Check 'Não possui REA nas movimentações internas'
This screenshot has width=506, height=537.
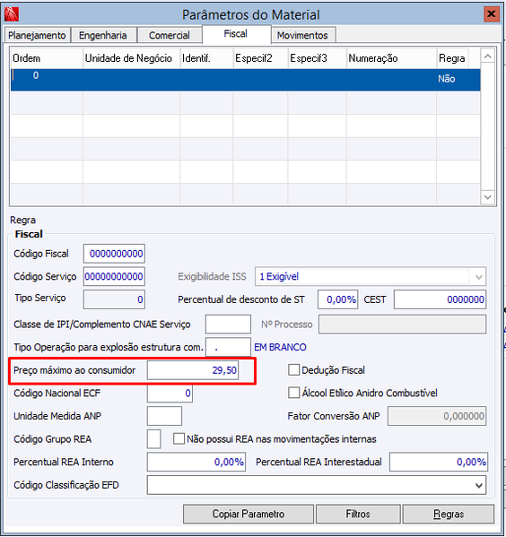179,438
